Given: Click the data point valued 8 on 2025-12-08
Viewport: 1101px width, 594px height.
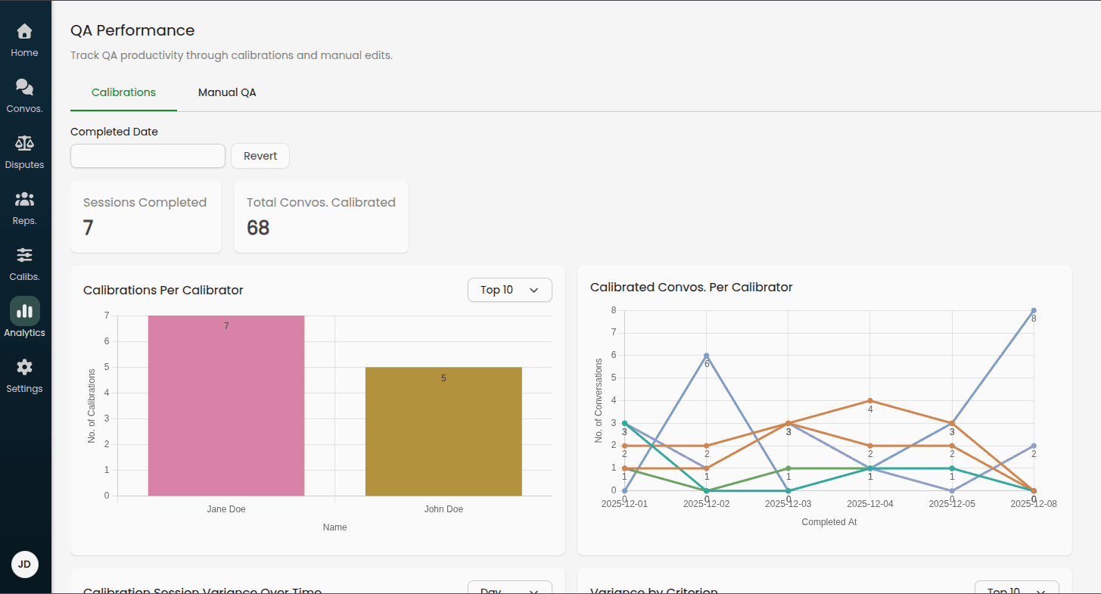Looking at the screenshot, I should [x=1034, y=310].
